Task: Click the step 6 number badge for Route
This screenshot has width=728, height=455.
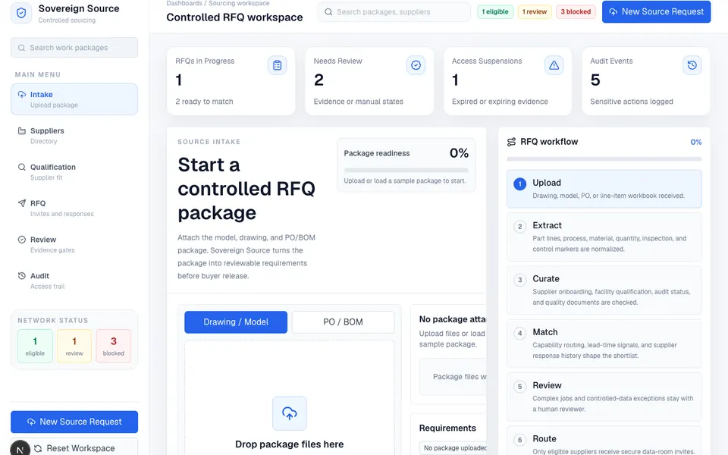Action: (x=519, y=440)
